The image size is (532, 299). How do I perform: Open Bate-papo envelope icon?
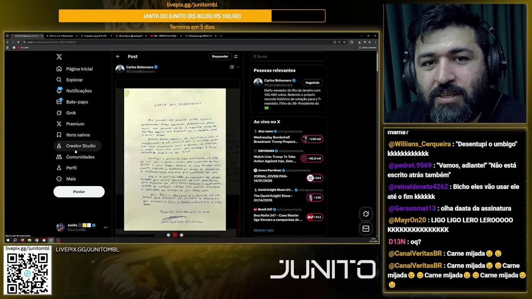59,102
